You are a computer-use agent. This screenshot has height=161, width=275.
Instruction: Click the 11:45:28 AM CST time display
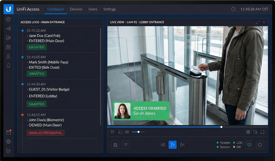coord(254,9)
